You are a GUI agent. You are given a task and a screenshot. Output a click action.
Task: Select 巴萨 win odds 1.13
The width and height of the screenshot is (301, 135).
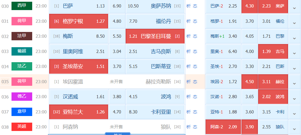pyautogui.click(x=78, y=6)
